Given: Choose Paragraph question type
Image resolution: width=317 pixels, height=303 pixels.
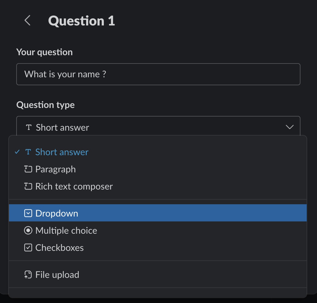Looking at the screenshot, I should coord(55,169).
